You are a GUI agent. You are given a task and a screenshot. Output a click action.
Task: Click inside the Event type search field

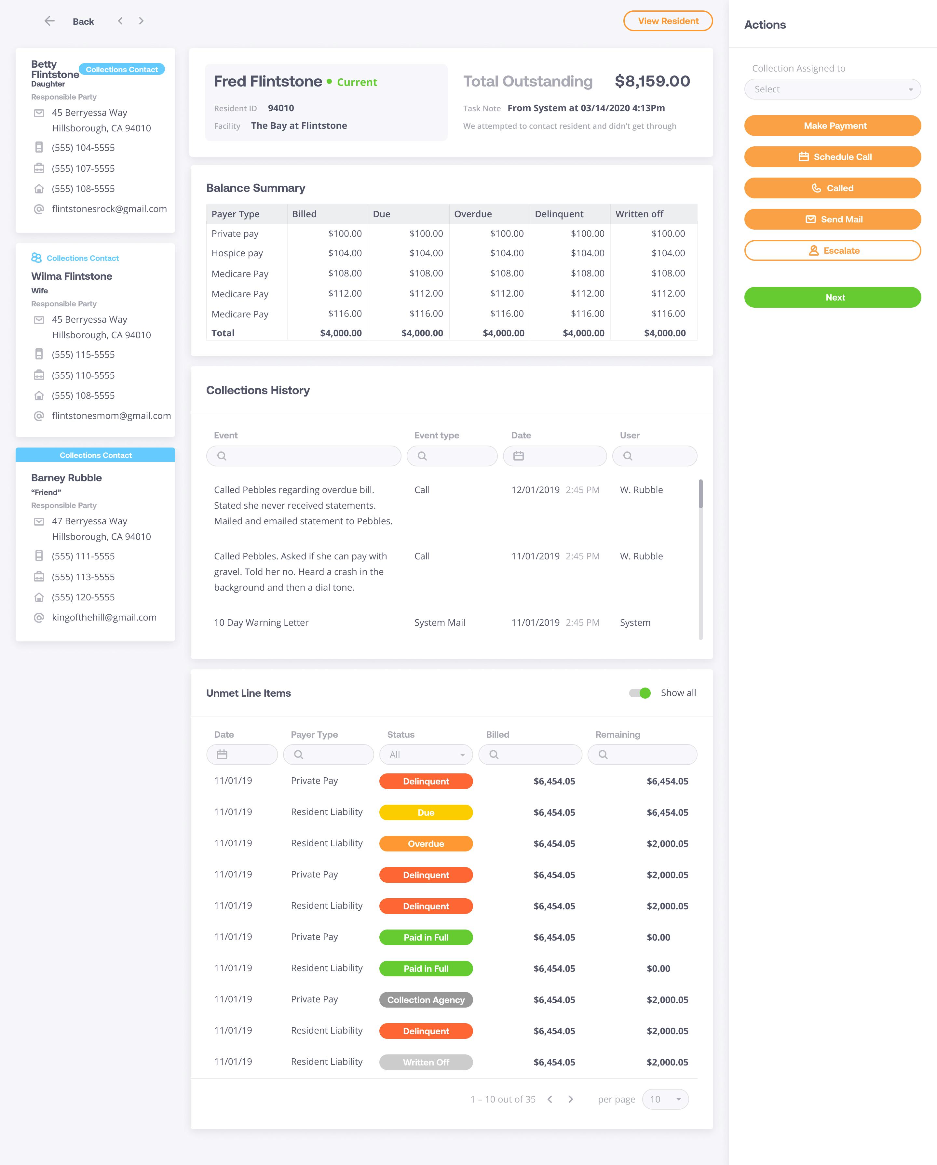pos(452,456)
